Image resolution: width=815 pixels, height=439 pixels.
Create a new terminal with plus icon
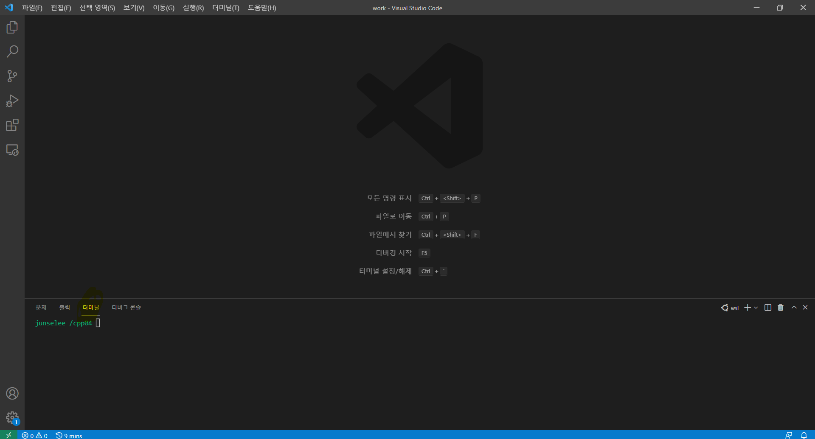[x=748, y=308]
